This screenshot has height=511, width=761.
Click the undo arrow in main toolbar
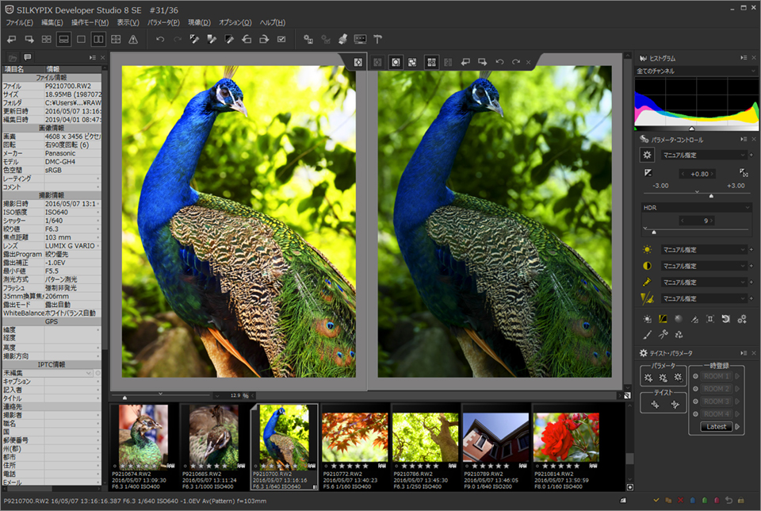pos(159,39)
